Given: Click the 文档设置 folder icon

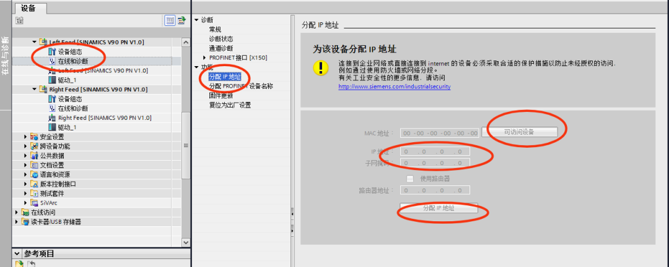Looking at the screenshot, I should [x=34, y=165].
